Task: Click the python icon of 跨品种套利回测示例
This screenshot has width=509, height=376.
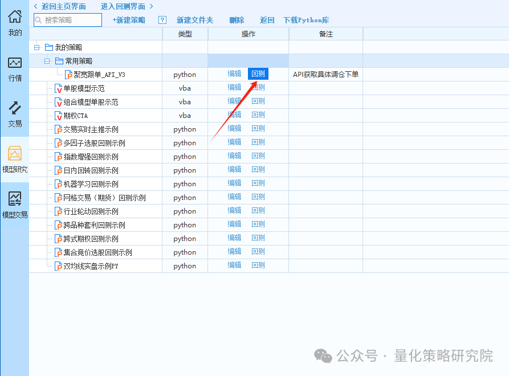Action: (58, 225)
